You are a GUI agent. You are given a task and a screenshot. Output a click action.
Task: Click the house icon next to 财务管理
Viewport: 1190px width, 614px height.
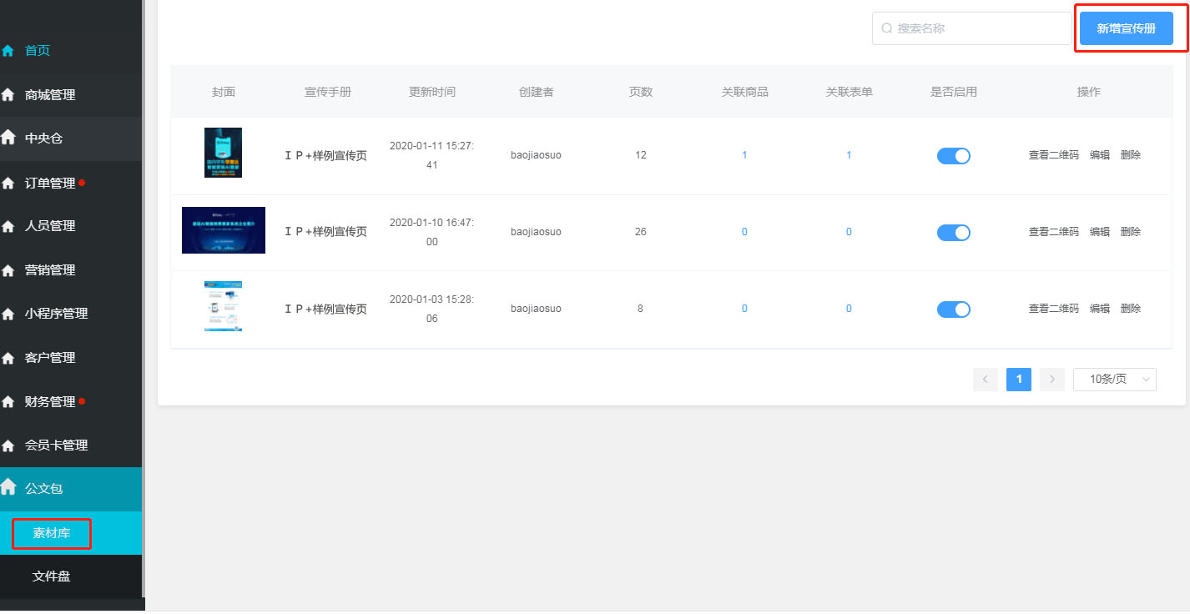[8, 402]
